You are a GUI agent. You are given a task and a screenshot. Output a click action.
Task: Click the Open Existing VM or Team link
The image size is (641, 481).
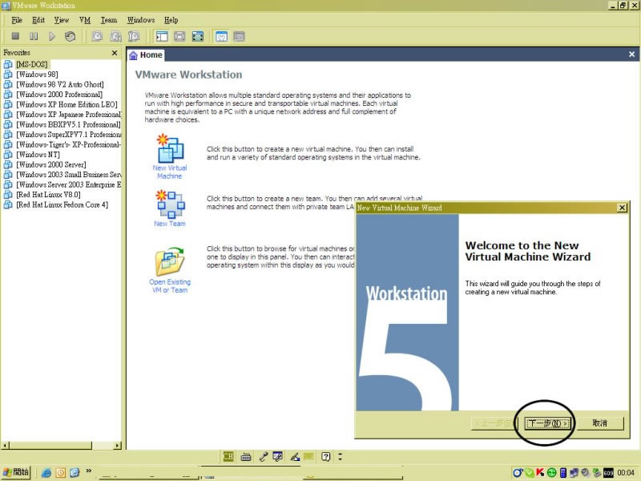[170, 286]
